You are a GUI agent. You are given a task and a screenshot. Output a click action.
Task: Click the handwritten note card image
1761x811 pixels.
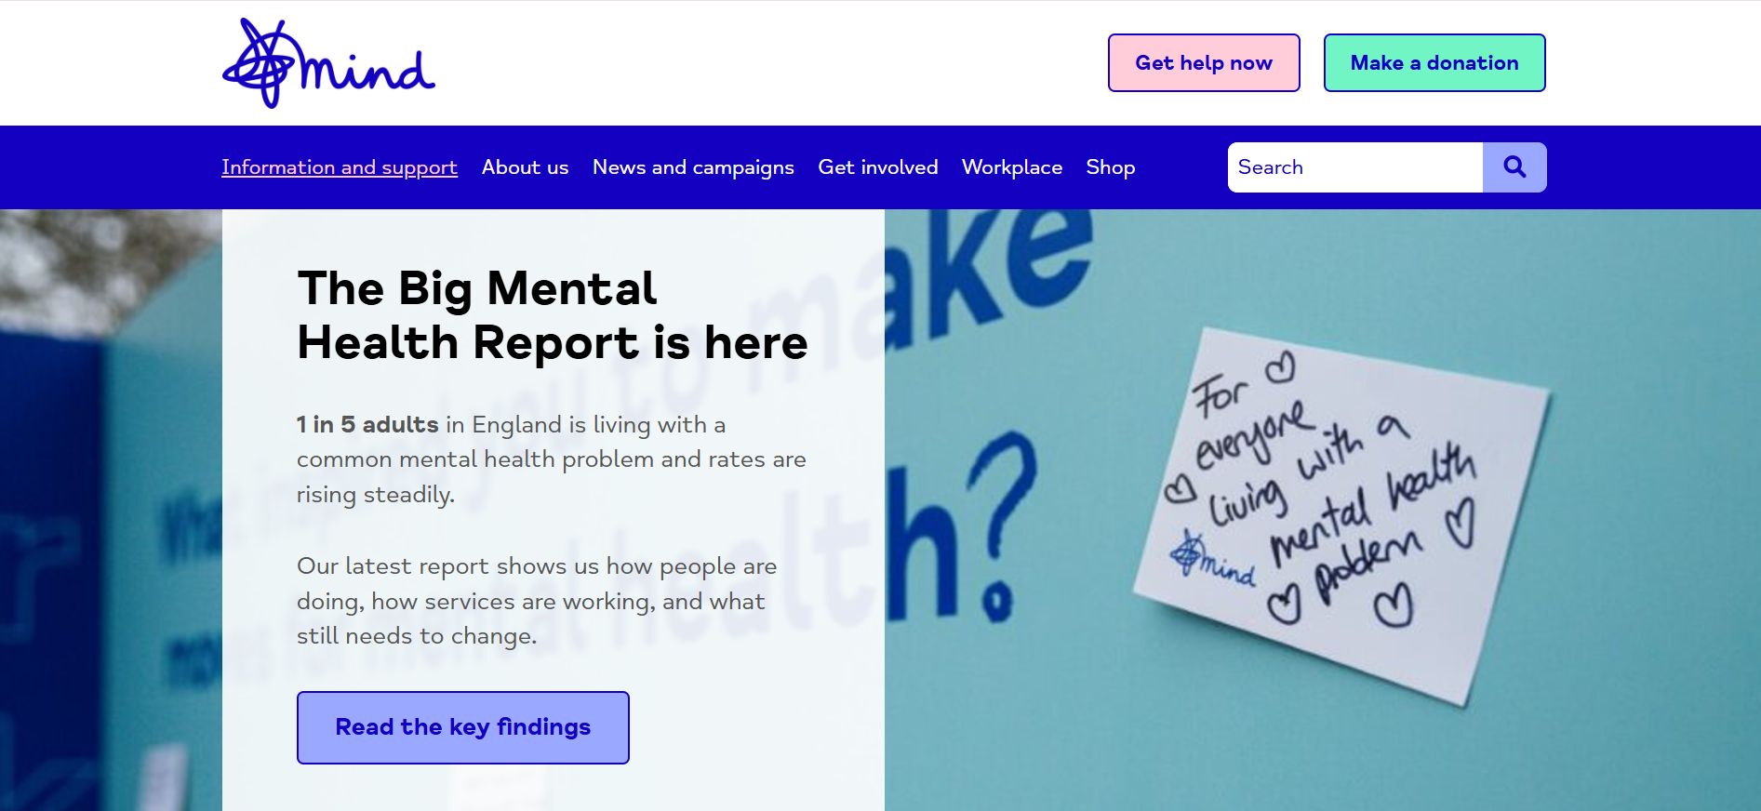pyautogui.click(x=1340, y=516)
